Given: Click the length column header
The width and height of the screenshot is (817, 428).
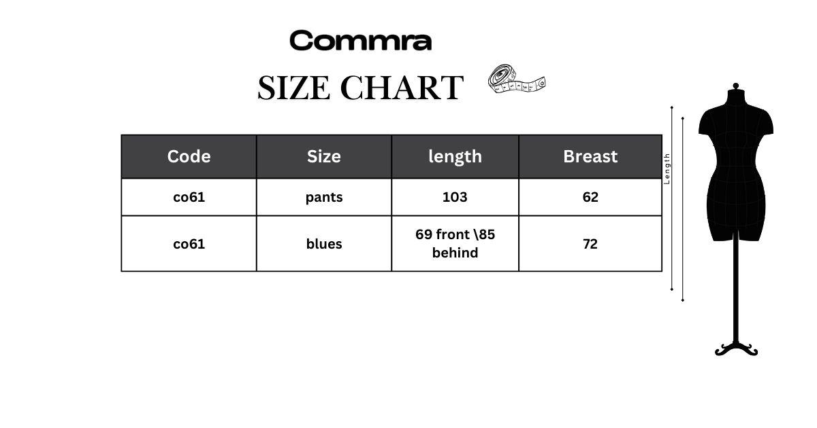Looking at the screenshot, I should tap(455, 156).
